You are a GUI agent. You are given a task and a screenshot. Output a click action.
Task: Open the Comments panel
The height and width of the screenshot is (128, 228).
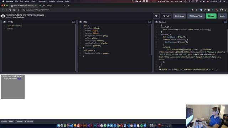tap(19, 121)
